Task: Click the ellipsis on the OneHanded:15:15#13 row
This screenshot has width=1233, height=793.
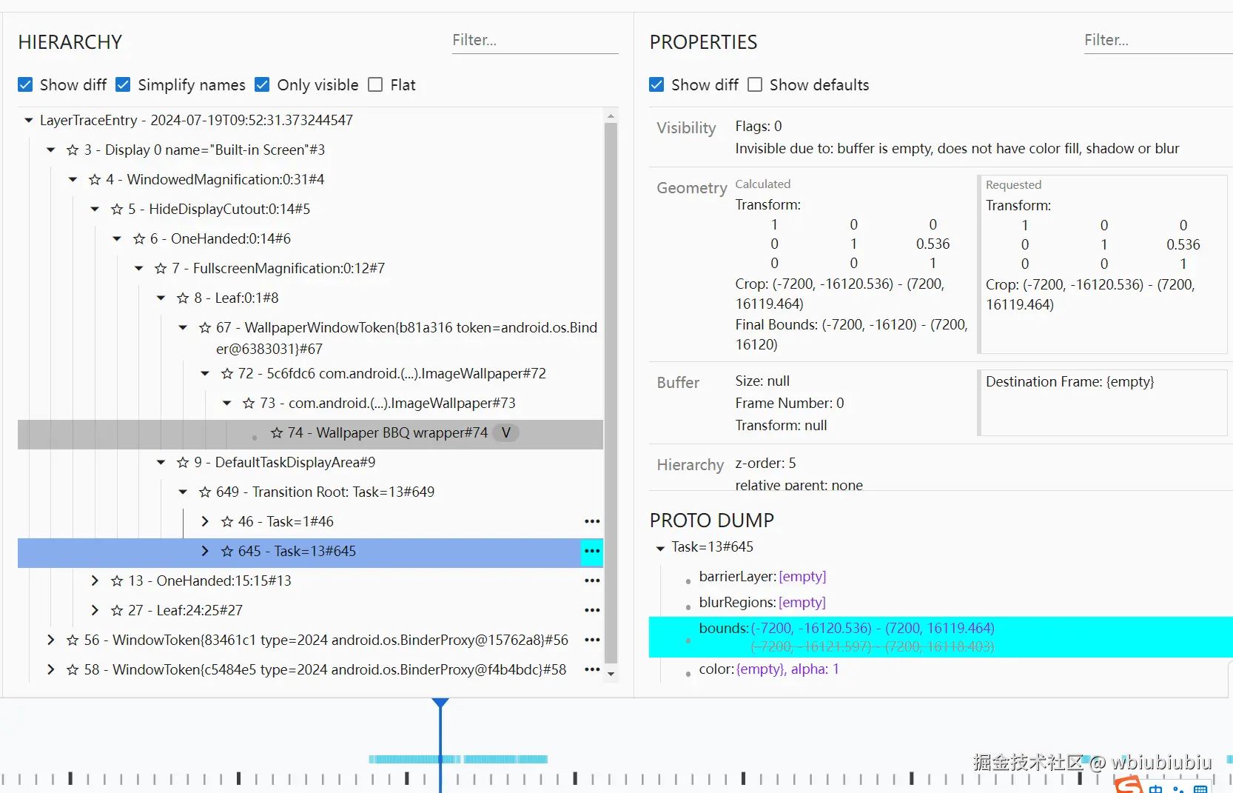Action: (x=592, y=580)
